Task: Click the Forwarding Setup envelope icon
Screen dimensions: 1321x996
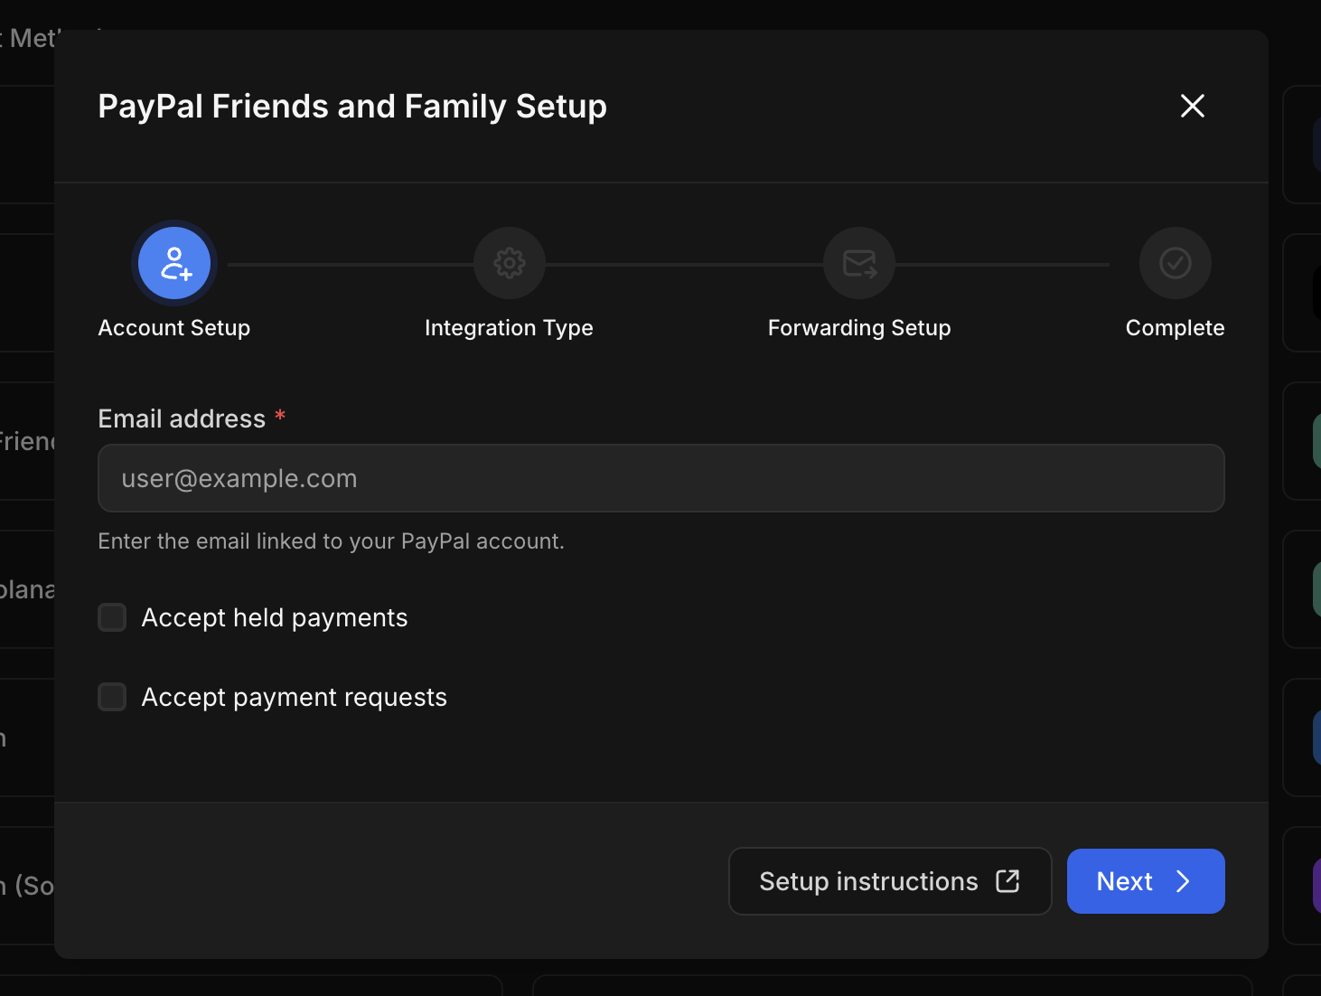Action: click(x=858, y=263)
